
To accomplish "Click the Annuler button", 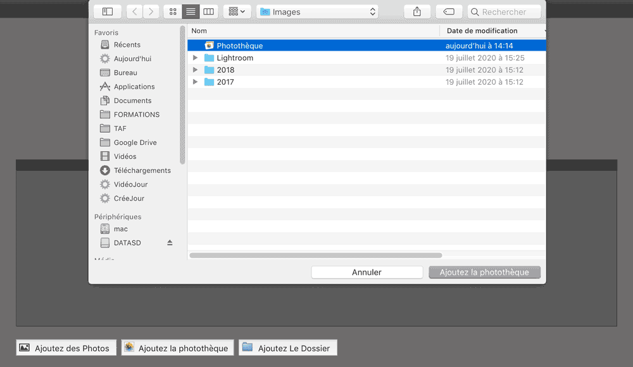I will tap(367, 272).
